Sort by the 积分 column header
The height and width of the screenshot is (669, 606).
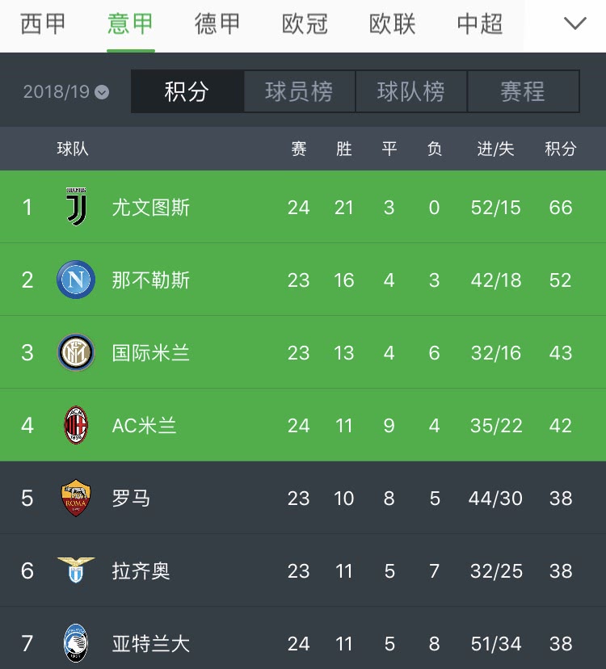click(560, 149)
